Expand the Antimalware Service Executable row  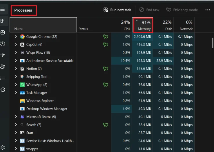(x=16, y=61)
